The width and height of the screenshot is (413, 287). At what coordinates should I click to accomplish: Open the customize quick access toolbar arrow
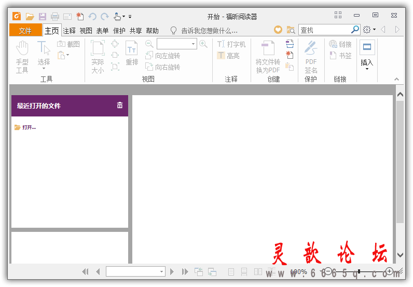coord(130,17)
